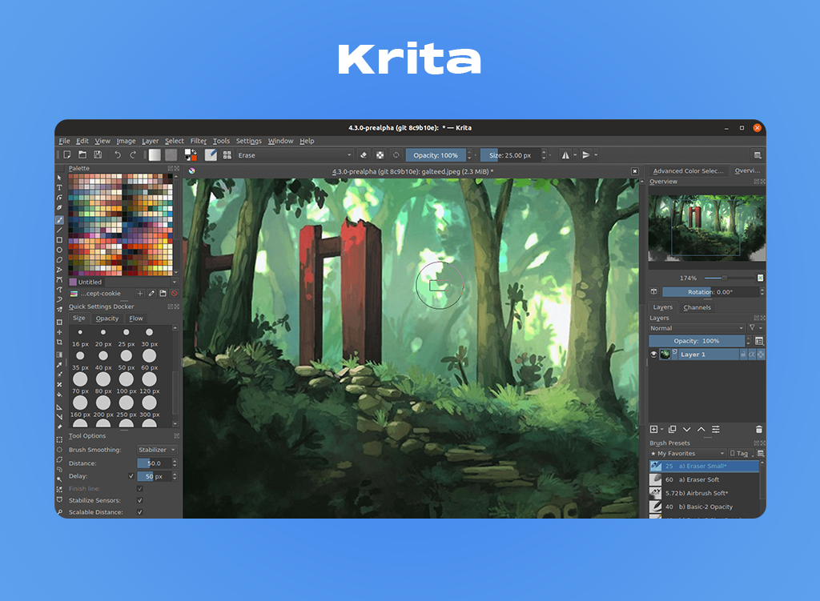This screenshot has width=820, height=601.
Task: Save the document with the floppy icon
Action: point(97,154)
